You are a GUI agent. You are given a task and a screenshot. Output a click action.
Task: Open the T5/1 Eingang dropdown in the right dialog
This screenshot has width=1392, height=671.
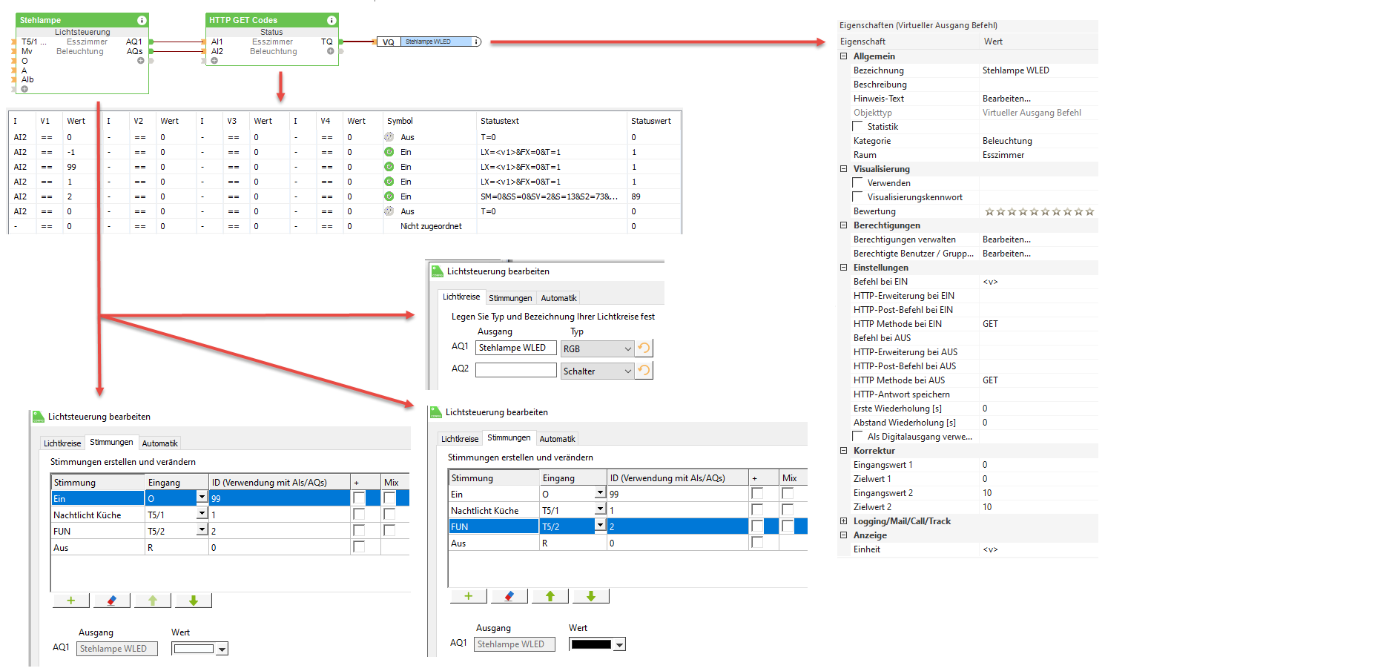click(600, 509)
